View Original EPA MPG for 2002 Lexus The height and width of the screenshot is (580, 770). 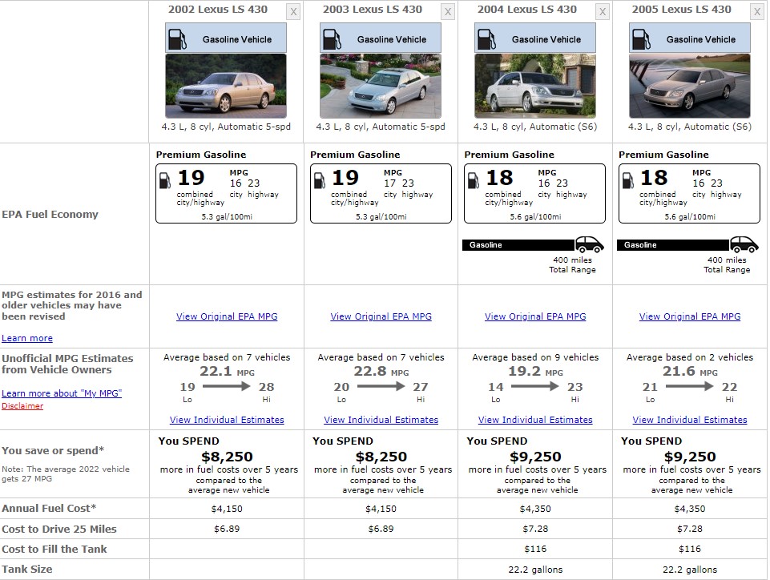pos(227,316)
